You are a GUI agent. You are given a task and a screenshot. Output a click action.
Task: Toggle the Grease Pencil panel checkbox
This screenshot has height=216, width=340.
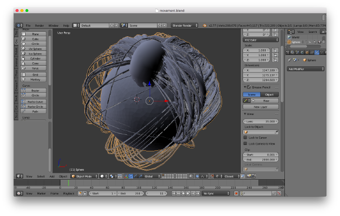pos(249,87)
